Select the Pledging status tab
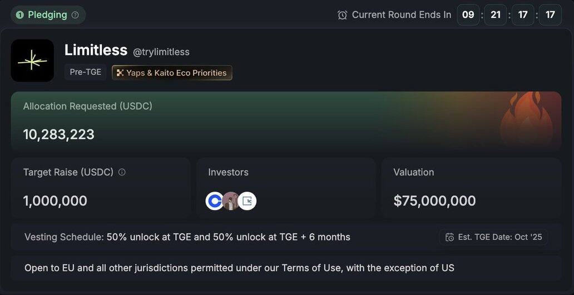 pos(48,15)
